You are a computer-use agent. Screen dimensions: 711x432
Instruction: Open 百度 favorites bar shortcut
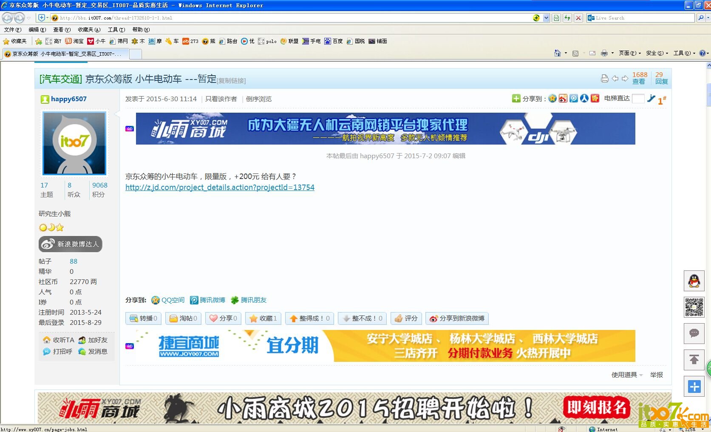[x=334, y=41]
